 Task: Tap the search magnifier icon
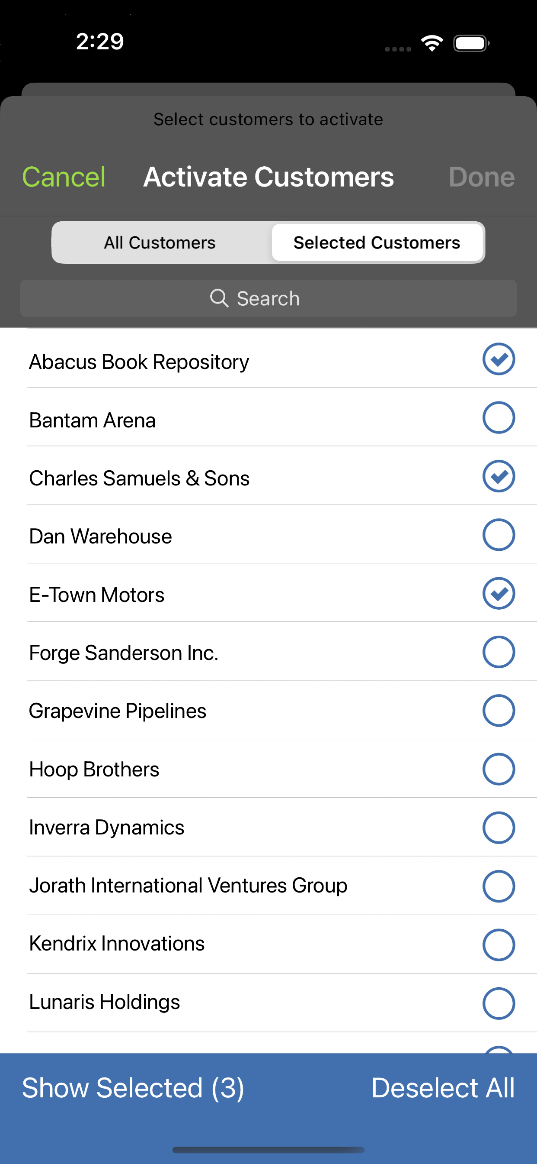tap(219, 298)
